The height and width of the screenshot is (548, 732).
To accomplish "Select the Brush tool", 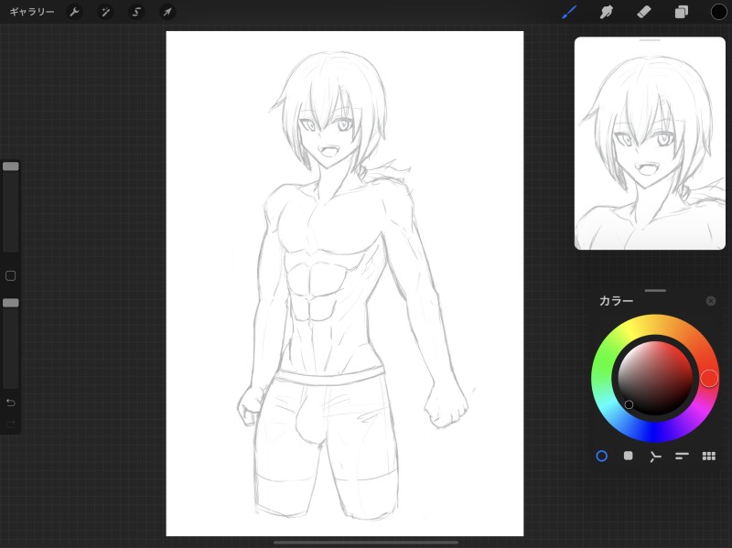I will (569, 12).
